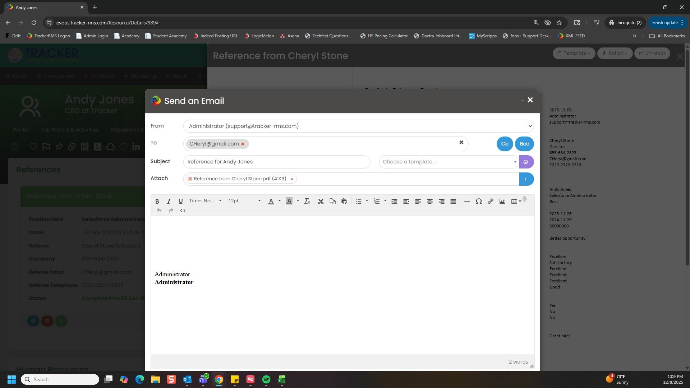The image size is (690, 388).
Task: Open Spotify from the taskbar
Action: pyautogui.click(x=266, y=379)
